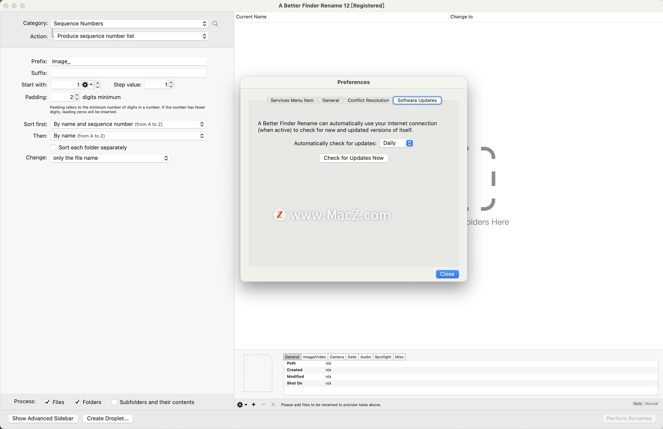Screen dimensions: 663x429
Task: Click the Path row in metadata table
Action: 471,363
